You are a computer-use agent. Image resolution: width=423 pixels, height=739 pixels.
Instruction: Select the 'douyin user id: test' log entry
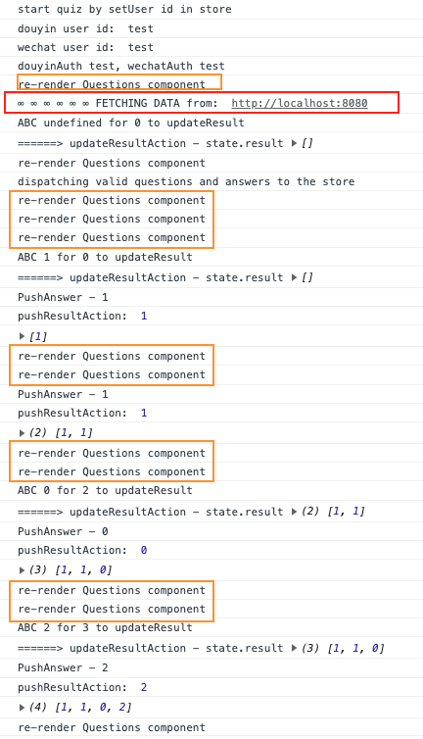(x=85, y=28)
